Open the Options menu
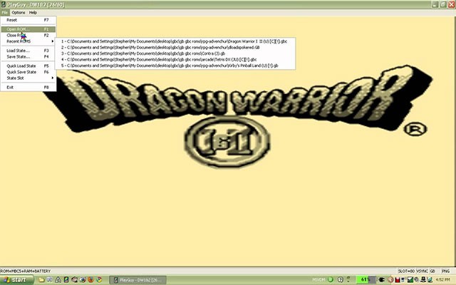Image resolution: width=456 pixels, height=285 pixels. 19,13
